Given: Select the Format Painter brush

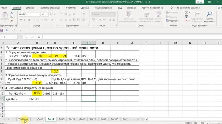Looking at the screenshot, I should point(11,21).
